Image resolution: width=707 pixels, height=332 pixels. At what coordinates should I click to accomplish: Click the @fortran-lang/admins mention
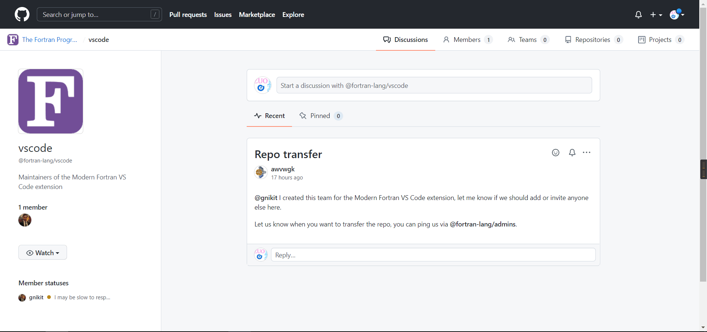[x=483, y=224]
